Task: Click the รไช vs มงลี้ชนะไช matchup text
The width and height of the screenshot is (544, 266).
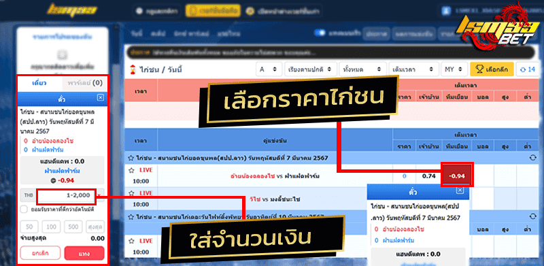Action: (275, 199)
